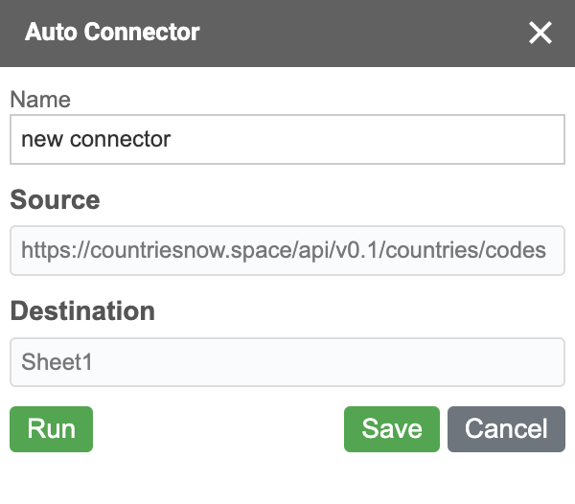Click the countriesnow.space API URL box
Viewport: 575px width, 504px height.
coord(287,250)
